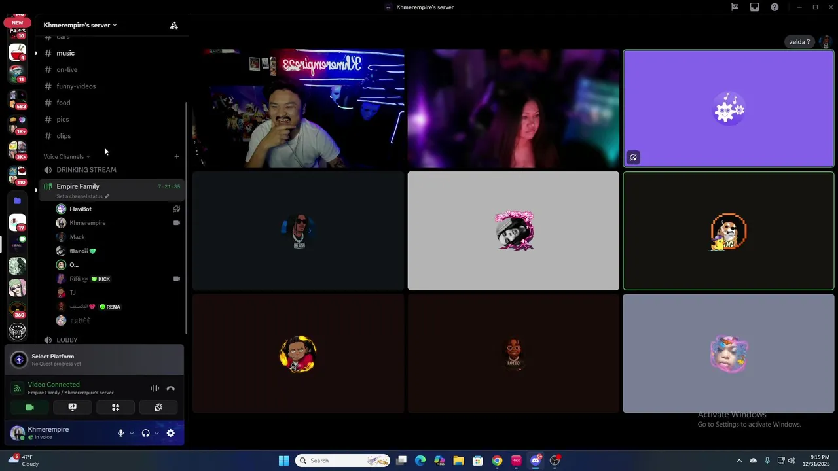This screenshot has height=471, width=838.
Task: Open the activities launcher button
Action: click(x=115, y=407)
